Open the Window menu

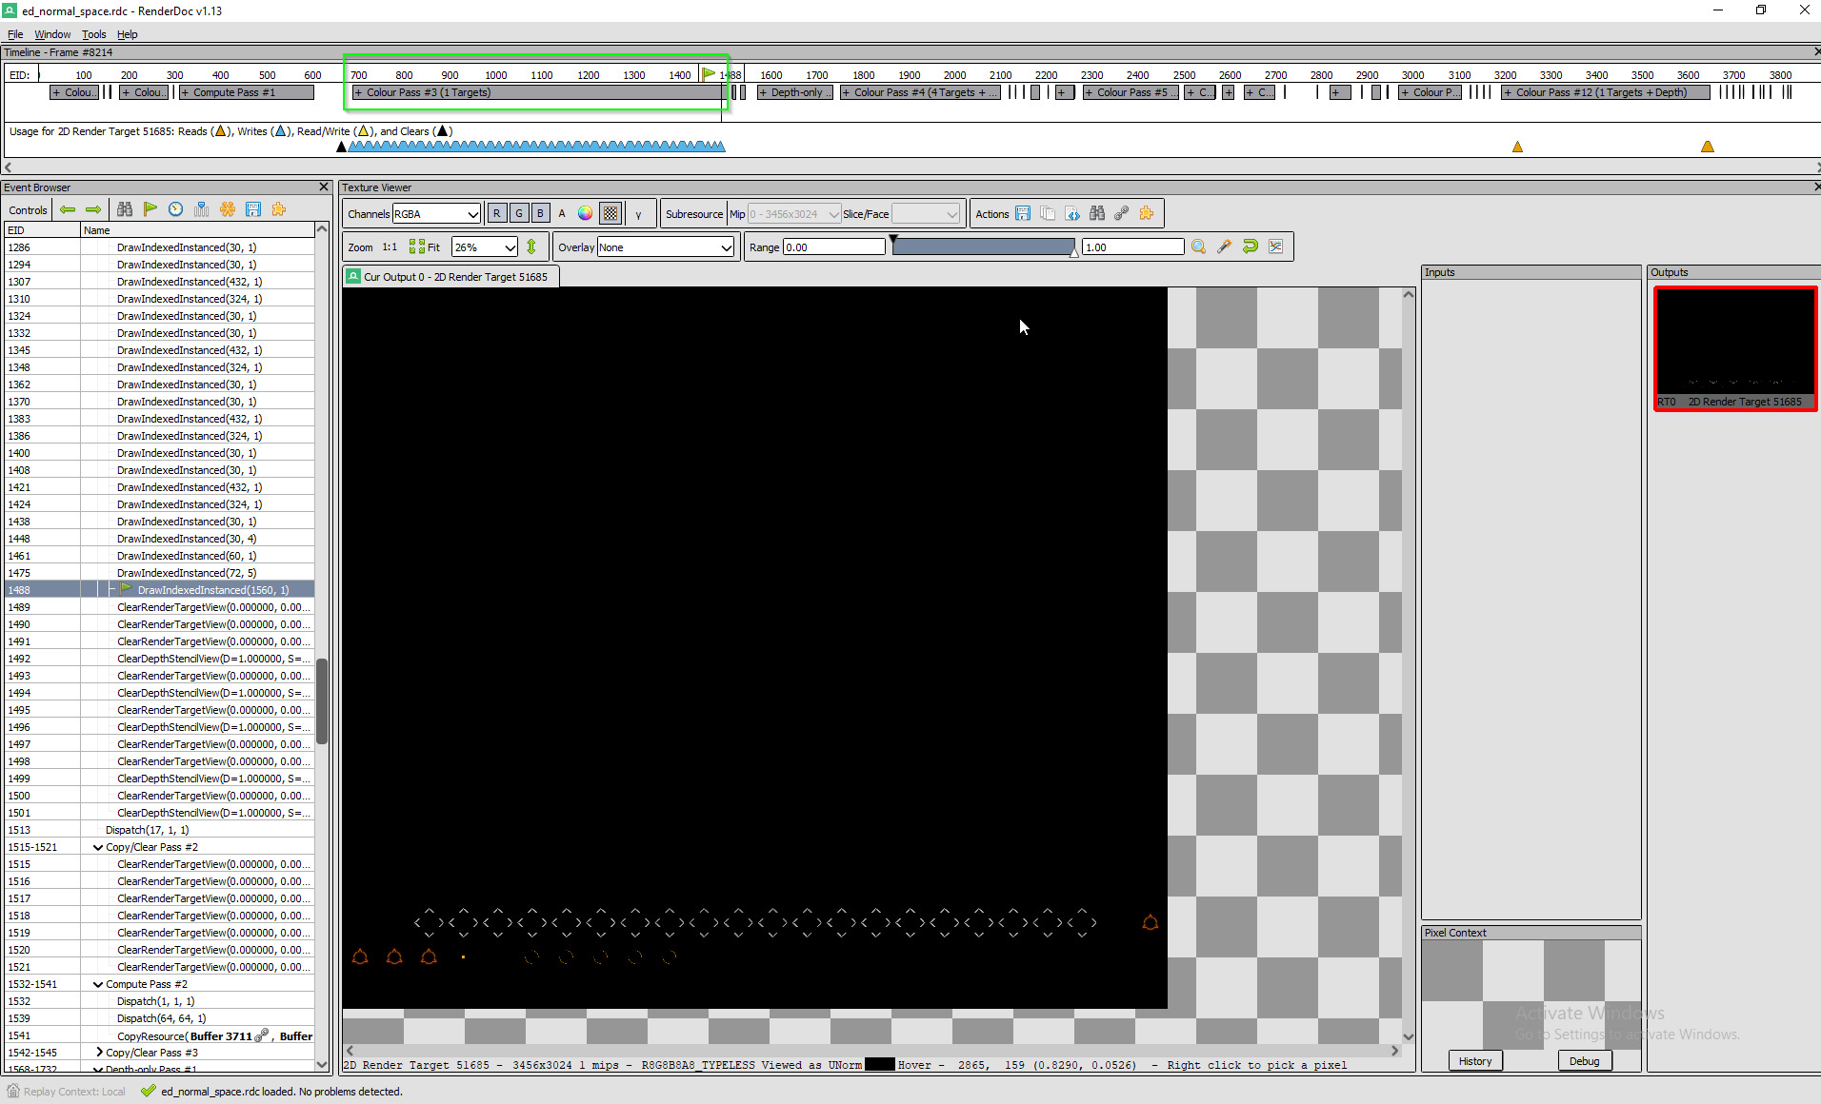pos(52,34)
